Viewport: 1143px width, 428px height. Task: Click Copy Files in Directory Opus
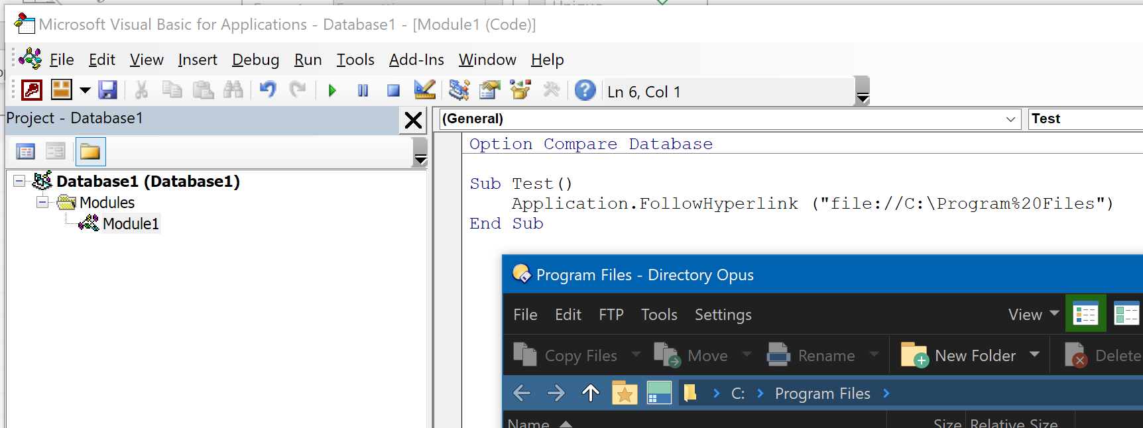[x=566, y=355]
